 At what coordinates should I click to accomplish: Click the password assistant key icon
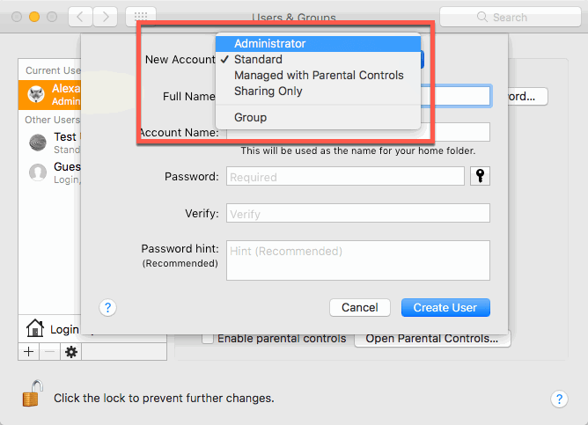click(x=480, y=176)
